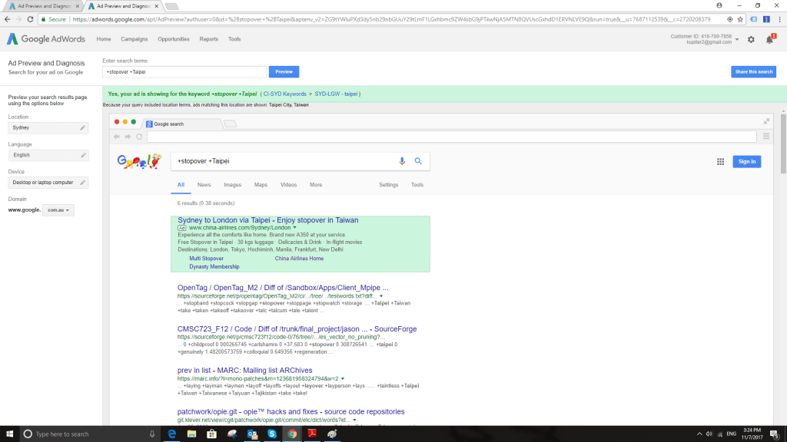The height and width of the screenshot is (442, 787).
Task: Expand the China Airlines ad URL arrow
Action: [x=294, y=227]
